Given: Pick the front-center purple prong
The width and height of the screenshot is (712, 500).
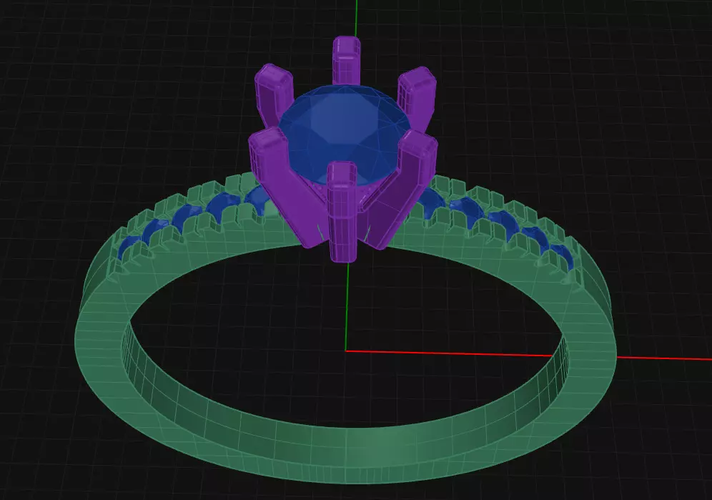Looking at the screenshot, I should (x=342, y=212).
